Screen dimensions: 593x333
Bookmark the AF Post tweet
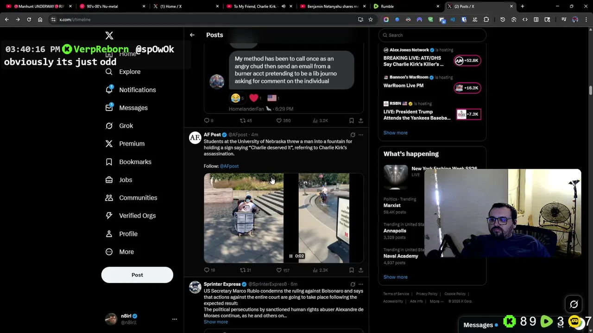(352, 270)
